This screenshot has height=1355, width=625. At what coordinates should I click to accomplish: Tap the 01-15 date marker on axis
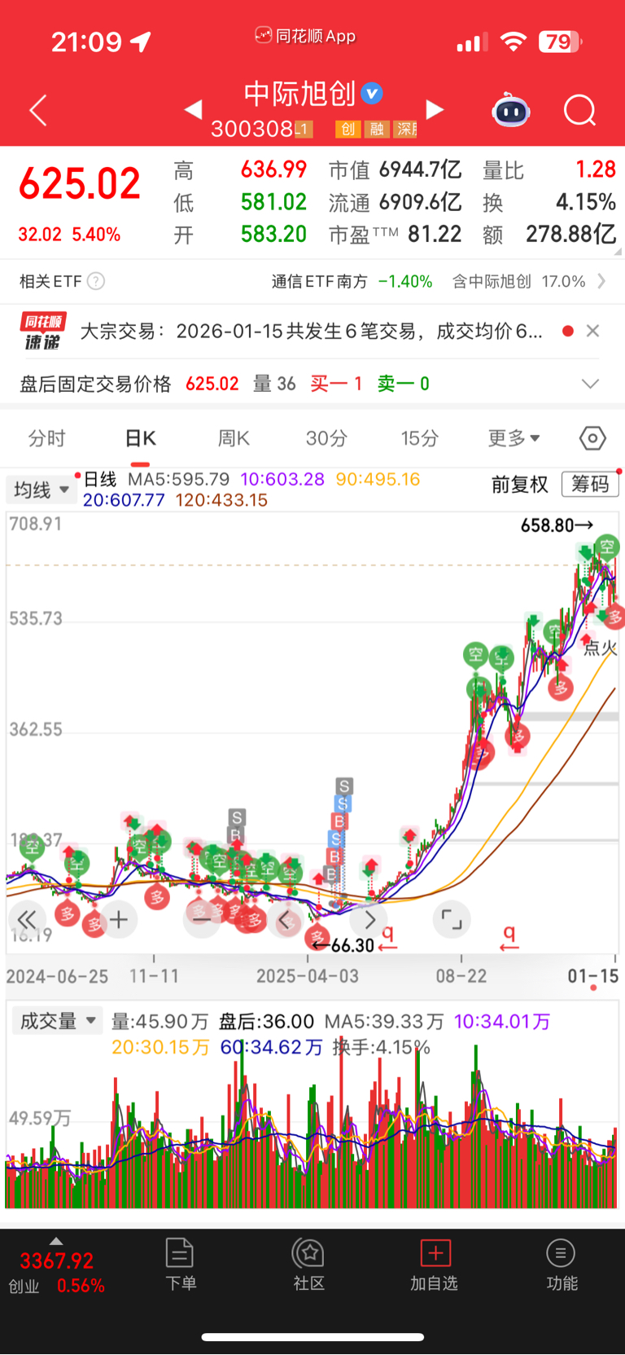(593, 975)
